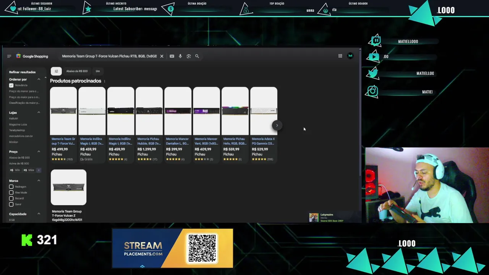Filter by Magazine Luiza store
489x275 pixels.
(18, 125)
